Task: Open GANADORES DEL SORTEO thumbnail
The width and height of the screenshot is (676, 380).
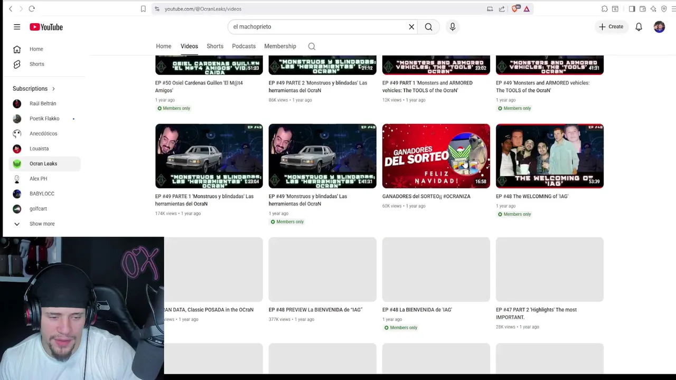Action: pyautogui.click(x=436, y=156)
